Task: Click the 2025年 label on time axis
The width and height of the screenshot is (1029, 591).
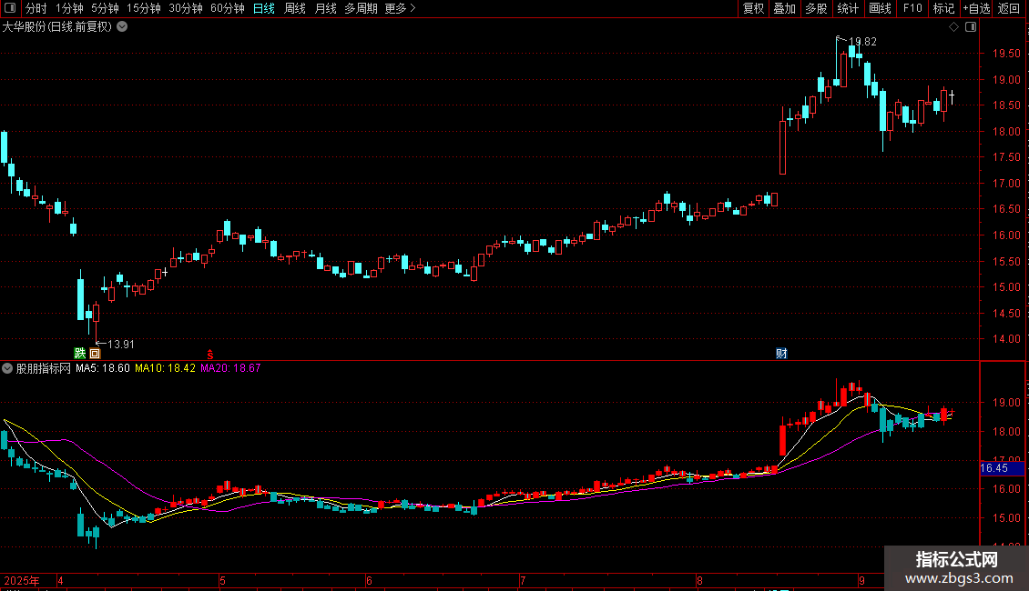Action: [x=22, y=580]
